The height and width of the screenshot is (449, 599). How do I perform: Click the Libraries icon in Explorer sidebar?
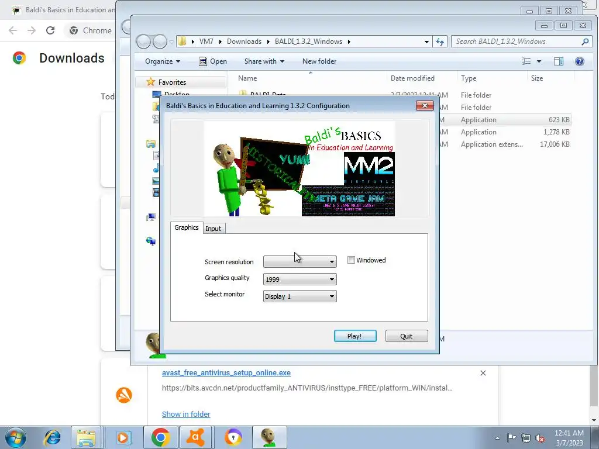tap(151, 144)
